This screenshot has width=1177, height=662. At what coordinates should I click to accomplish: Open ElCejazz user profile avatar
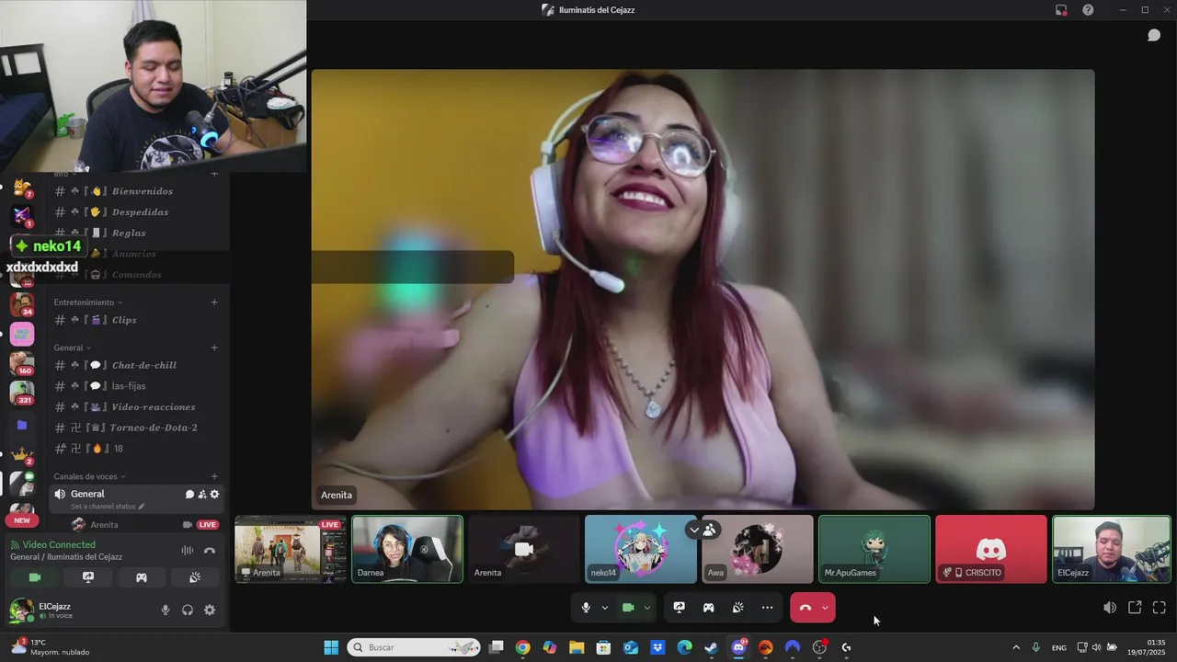click(x=21, y=610)
